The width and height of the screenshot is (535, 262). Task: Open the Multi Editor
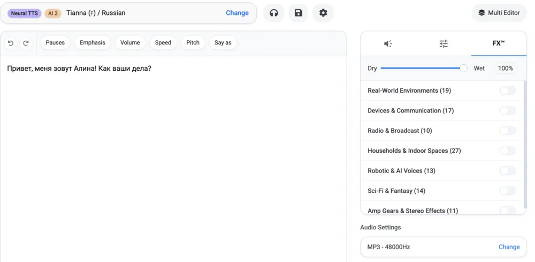pos(499,13)
